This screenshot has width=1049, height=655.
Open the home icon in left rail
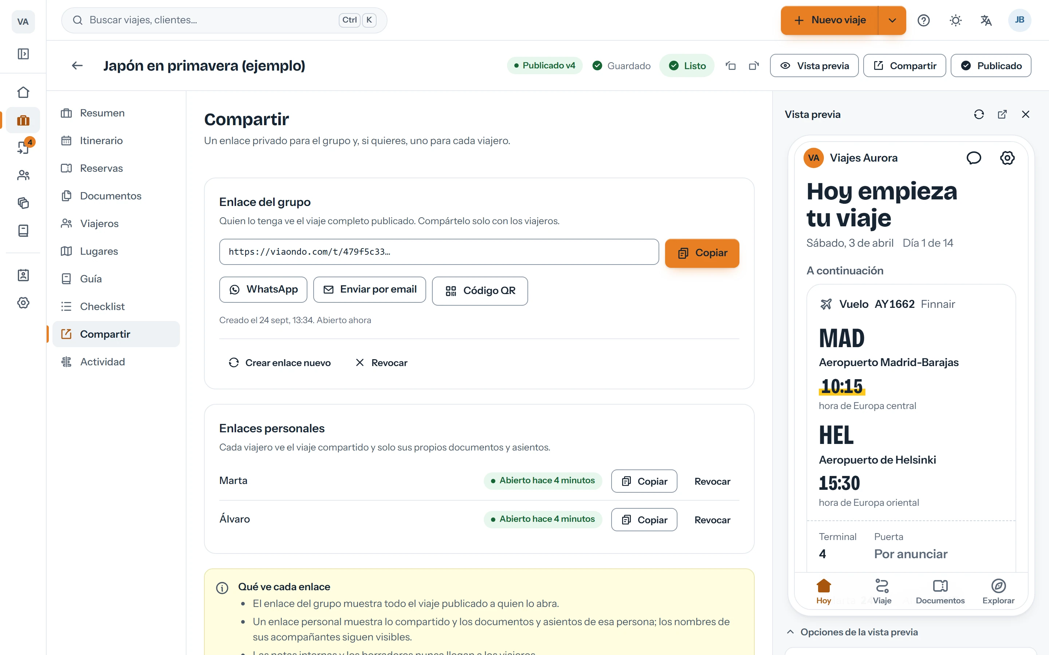[x=23, y=92]
